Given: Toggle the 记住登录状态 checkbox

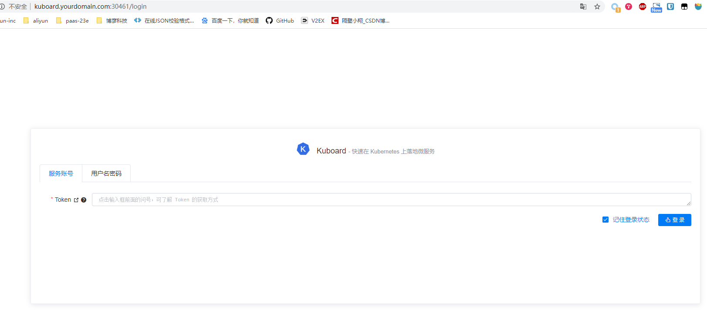Looking at the screenshot, I should (606, 220).
